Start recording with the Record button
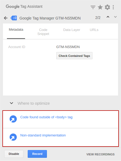Viewport: 121px width, 161px height. 37,154
